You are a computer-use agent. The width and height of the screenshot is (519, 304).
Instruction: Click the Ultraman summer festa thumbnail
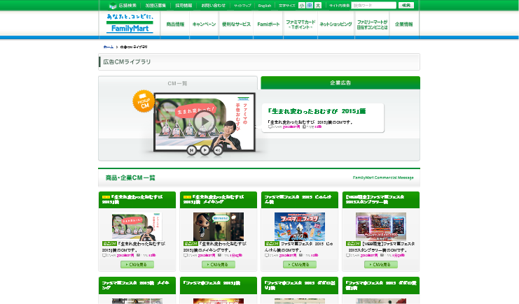300,226
